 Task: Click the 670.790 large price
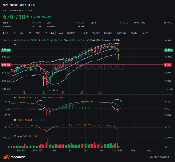coord(14,17)
